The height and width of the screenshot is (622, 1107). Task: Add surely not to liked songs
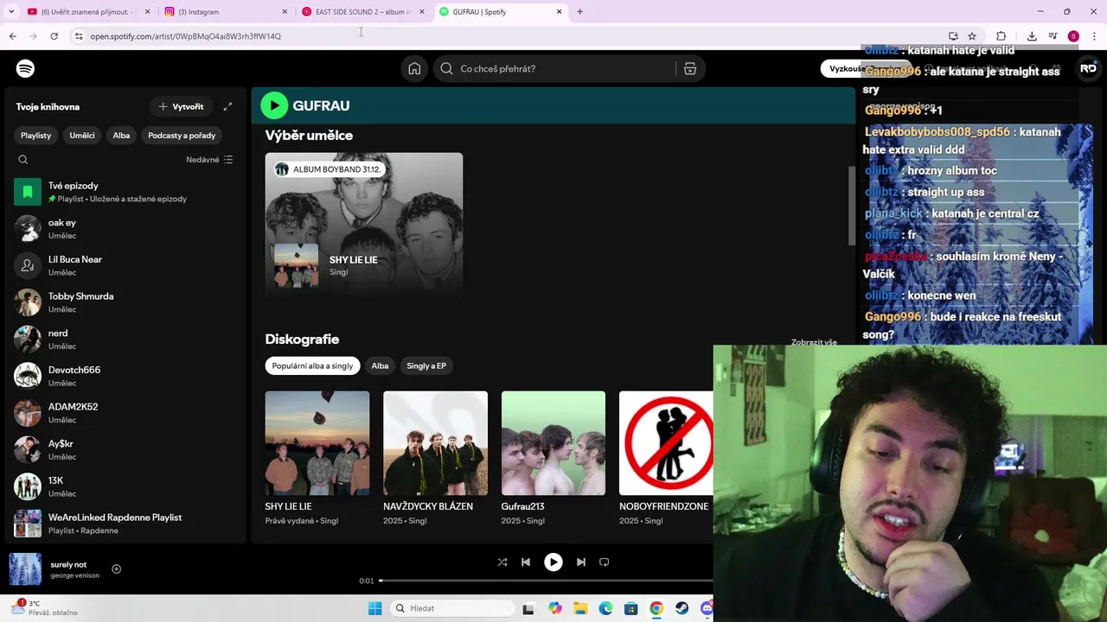(116, 568)
